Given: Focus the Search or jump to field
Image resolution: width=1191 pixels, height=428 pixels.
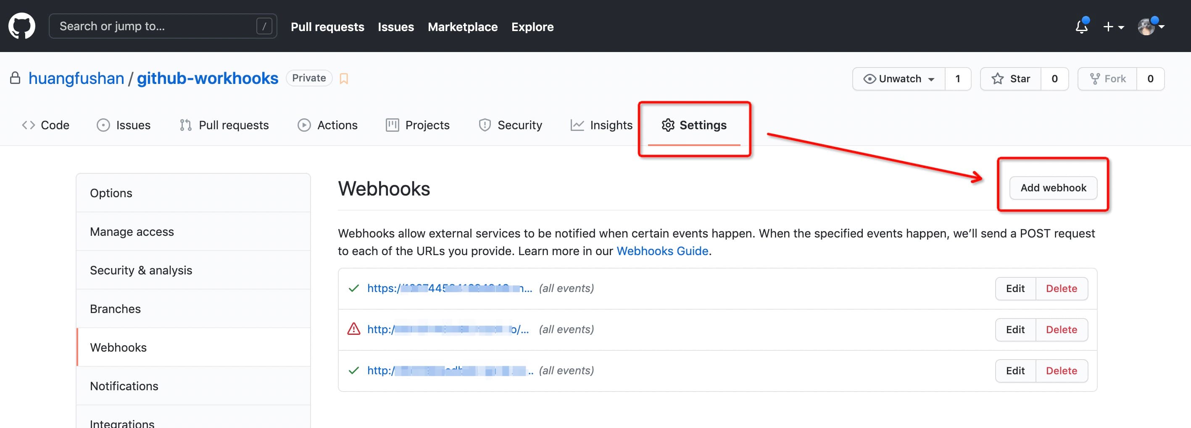Looking at the screenshot, I should 163,26.
